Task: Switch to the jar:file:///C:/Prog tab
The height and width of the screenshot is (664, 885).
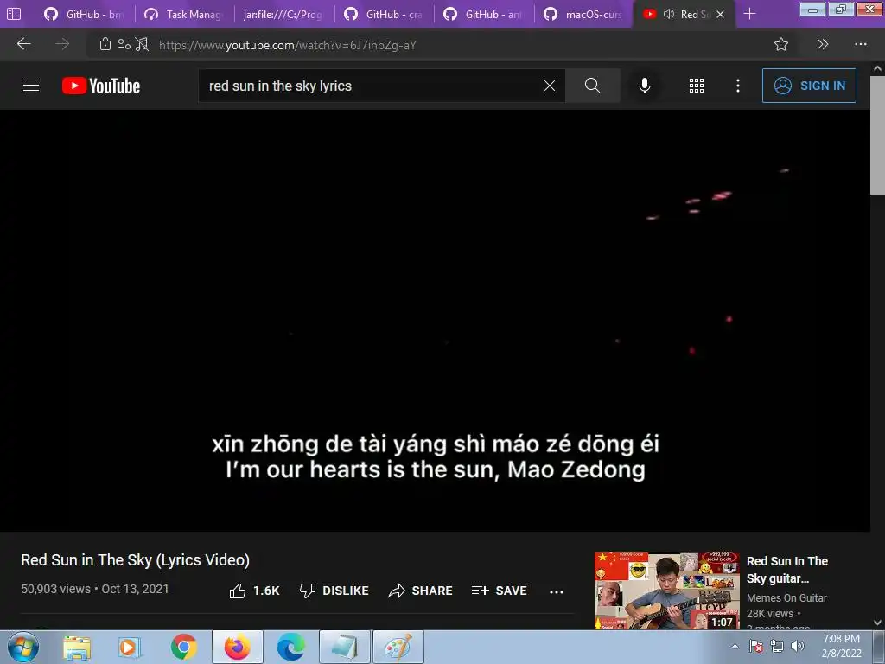Action: click(x=283, y=14)
